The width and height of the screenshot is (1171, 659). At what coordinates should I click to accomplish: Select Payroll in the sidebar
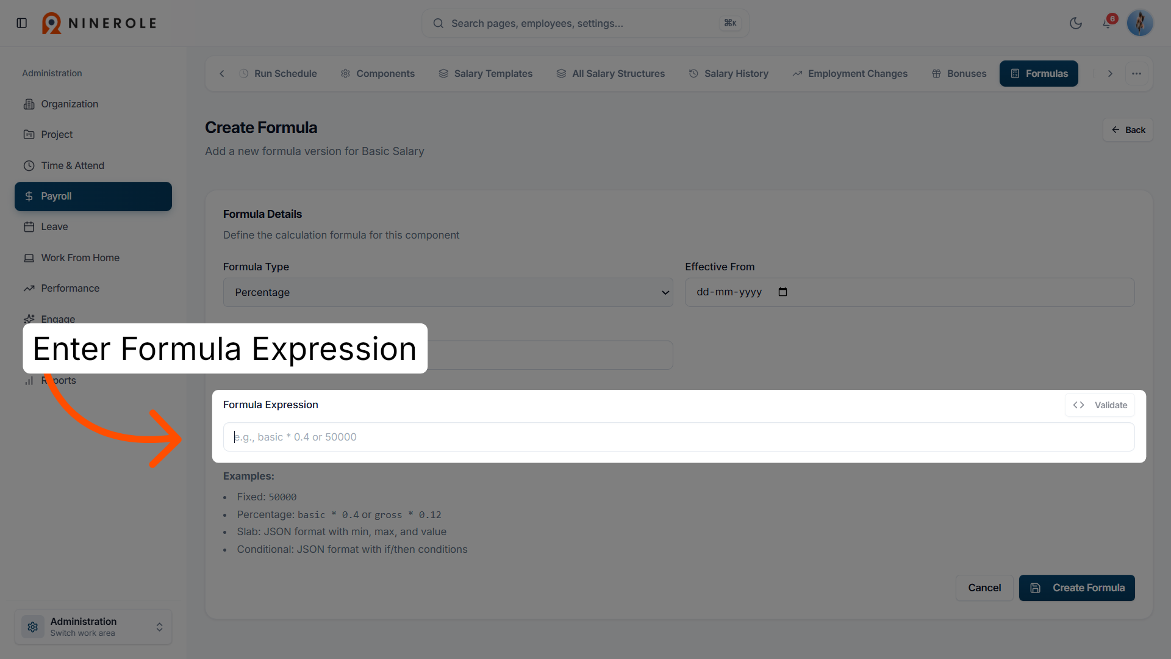pyautogui.click(x=93, y=196)
